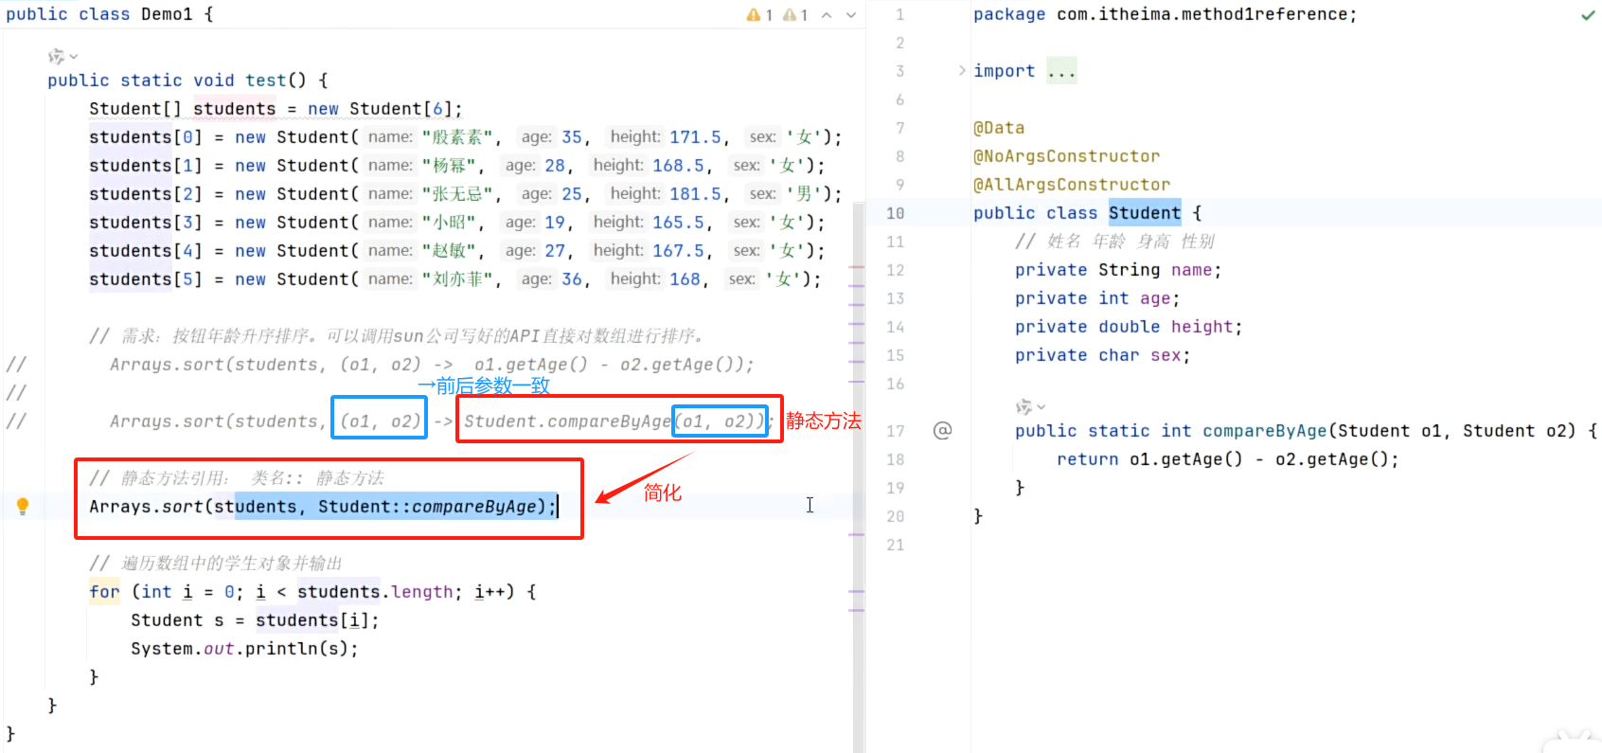This screenshot has height=753, width=1602.
Task: Click the private double height field
Action: point(1129,327)
